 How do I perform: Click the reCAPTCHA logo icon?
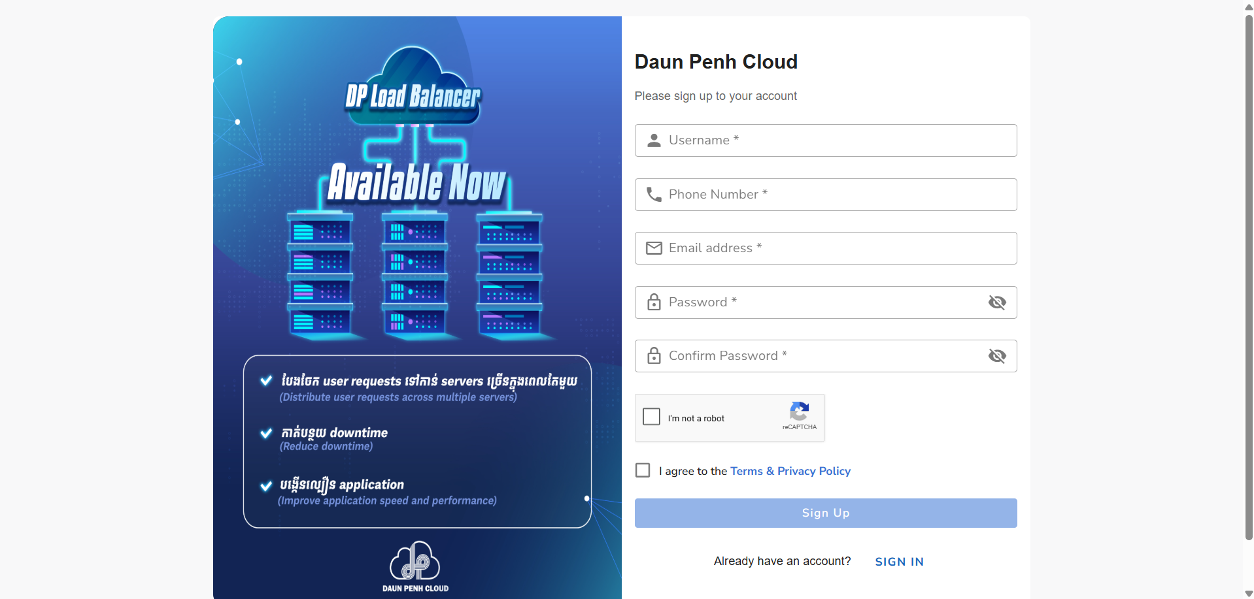[799, 412]
